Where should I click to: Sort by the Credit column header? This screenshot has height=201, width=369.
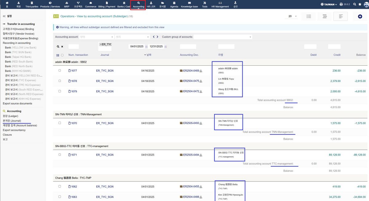(x=337, y=55)
